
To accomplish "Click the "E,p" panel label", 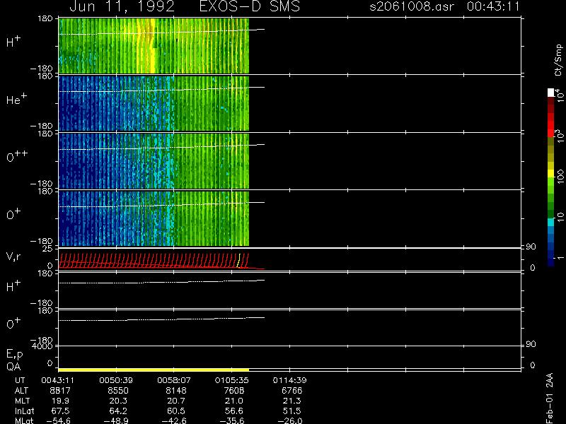I will point(14,354).
